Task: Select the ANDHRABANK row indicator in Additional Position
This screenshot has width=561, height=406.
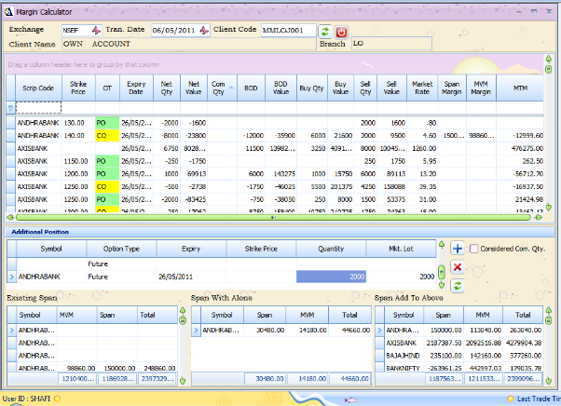Action: (x=11, y=277)
